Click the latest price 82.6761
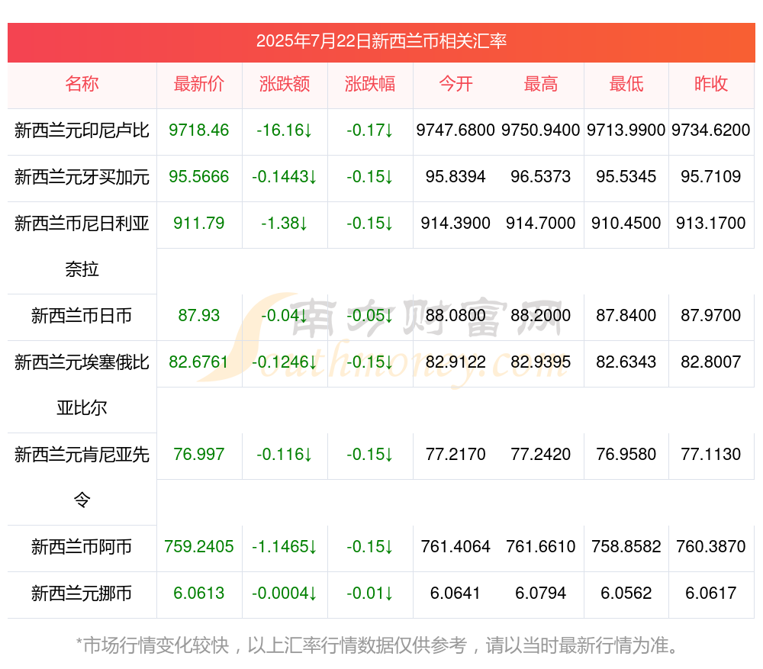The height and width of the screenshot is (669, 763). coord(199,362)
